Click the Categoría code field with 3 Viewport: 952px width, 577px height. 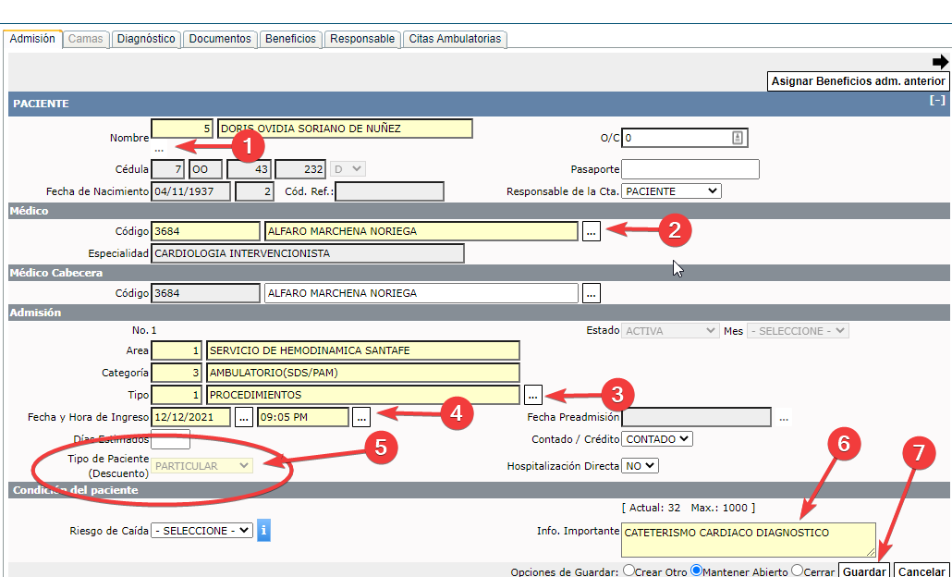(176, 373)
